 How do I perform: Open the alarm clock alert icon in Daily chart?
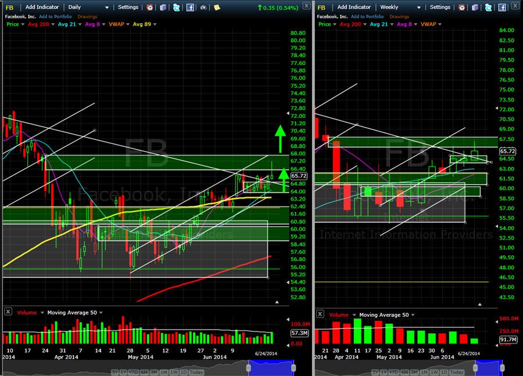(x=150, y=8)
